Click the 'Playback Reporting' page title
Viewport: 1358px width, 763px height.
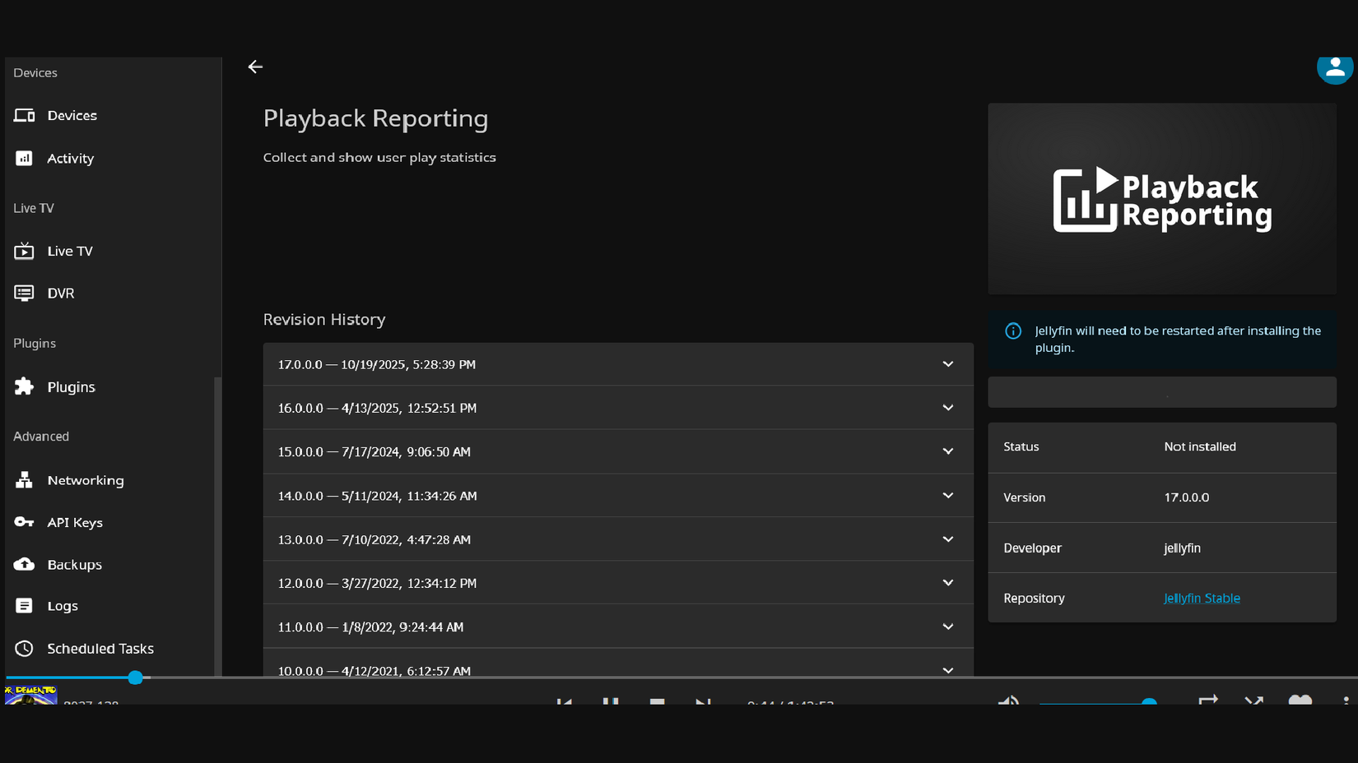coord(375,118)
